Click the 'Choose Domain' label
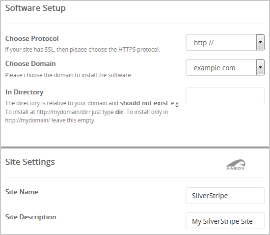 [x=30, y=63]
